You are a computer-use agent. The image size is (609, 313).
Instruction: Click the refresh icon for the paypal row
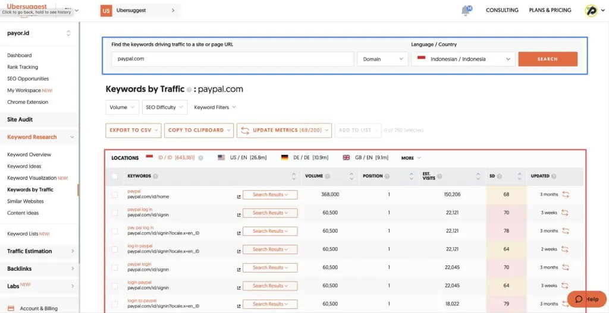(x=566, y=195)
